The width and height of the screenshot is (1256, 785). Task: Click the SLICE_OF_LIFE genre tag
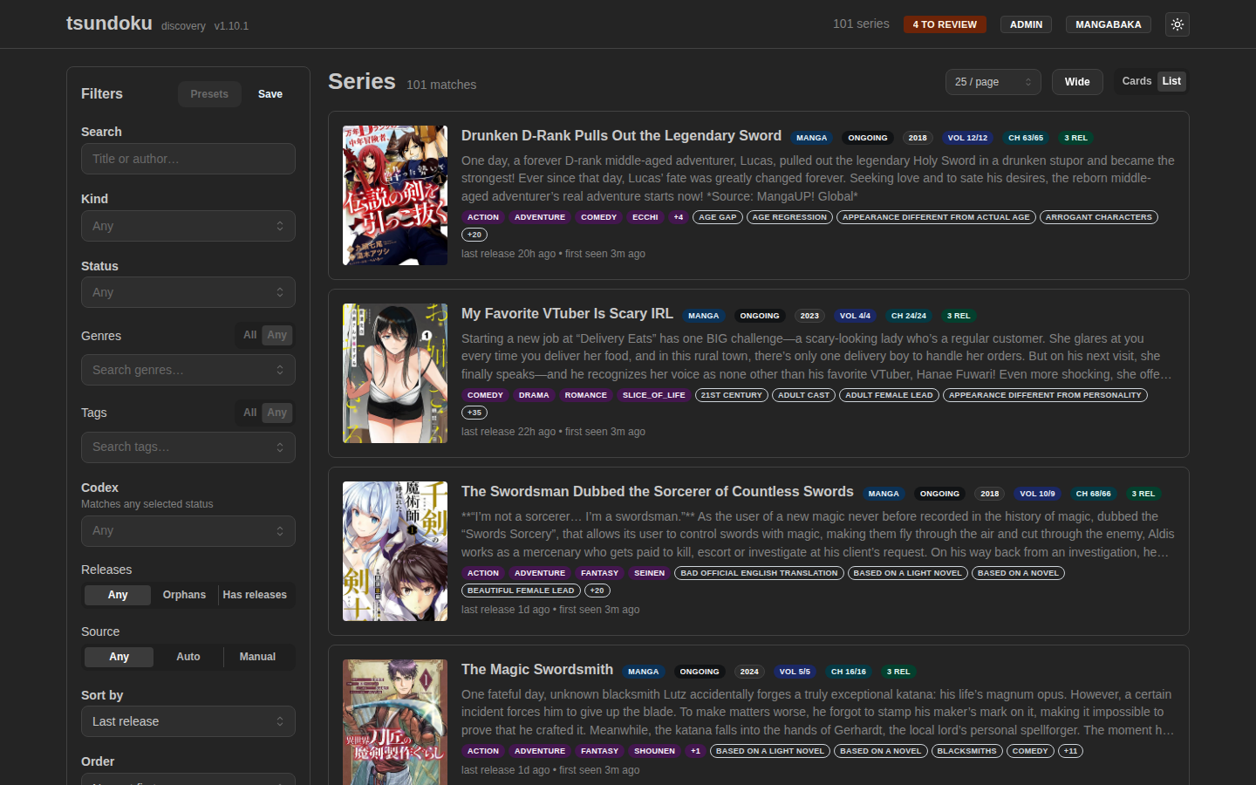(x=654, y=395)
